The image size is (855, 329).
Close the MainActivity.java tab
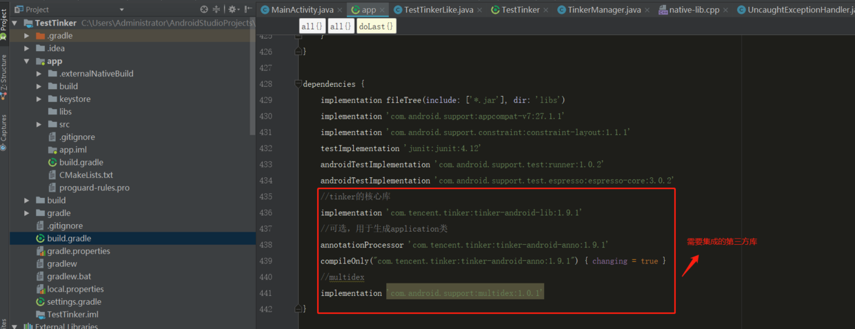(340, 10)
